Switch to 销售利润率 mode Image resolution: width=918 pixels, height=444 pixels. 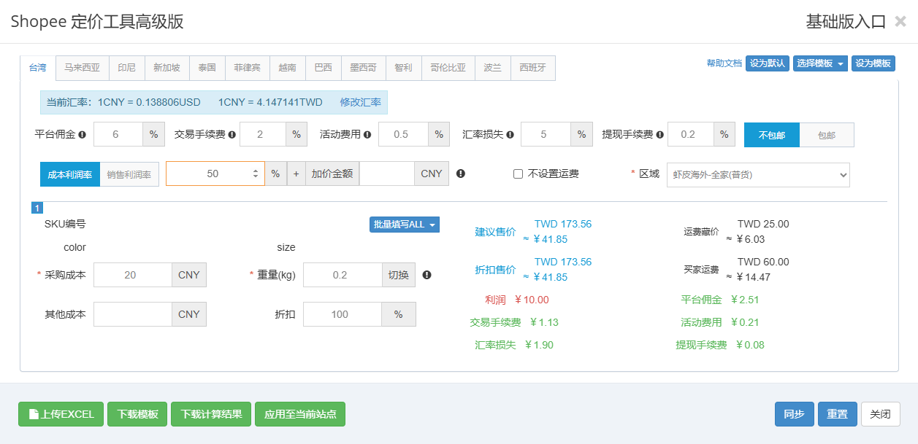click(x=129, y=174)
